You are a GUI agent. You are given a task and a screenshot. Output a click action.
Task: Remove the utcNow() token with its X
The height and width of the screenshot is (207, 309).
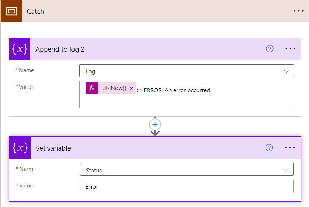click(x=131, y=89)
